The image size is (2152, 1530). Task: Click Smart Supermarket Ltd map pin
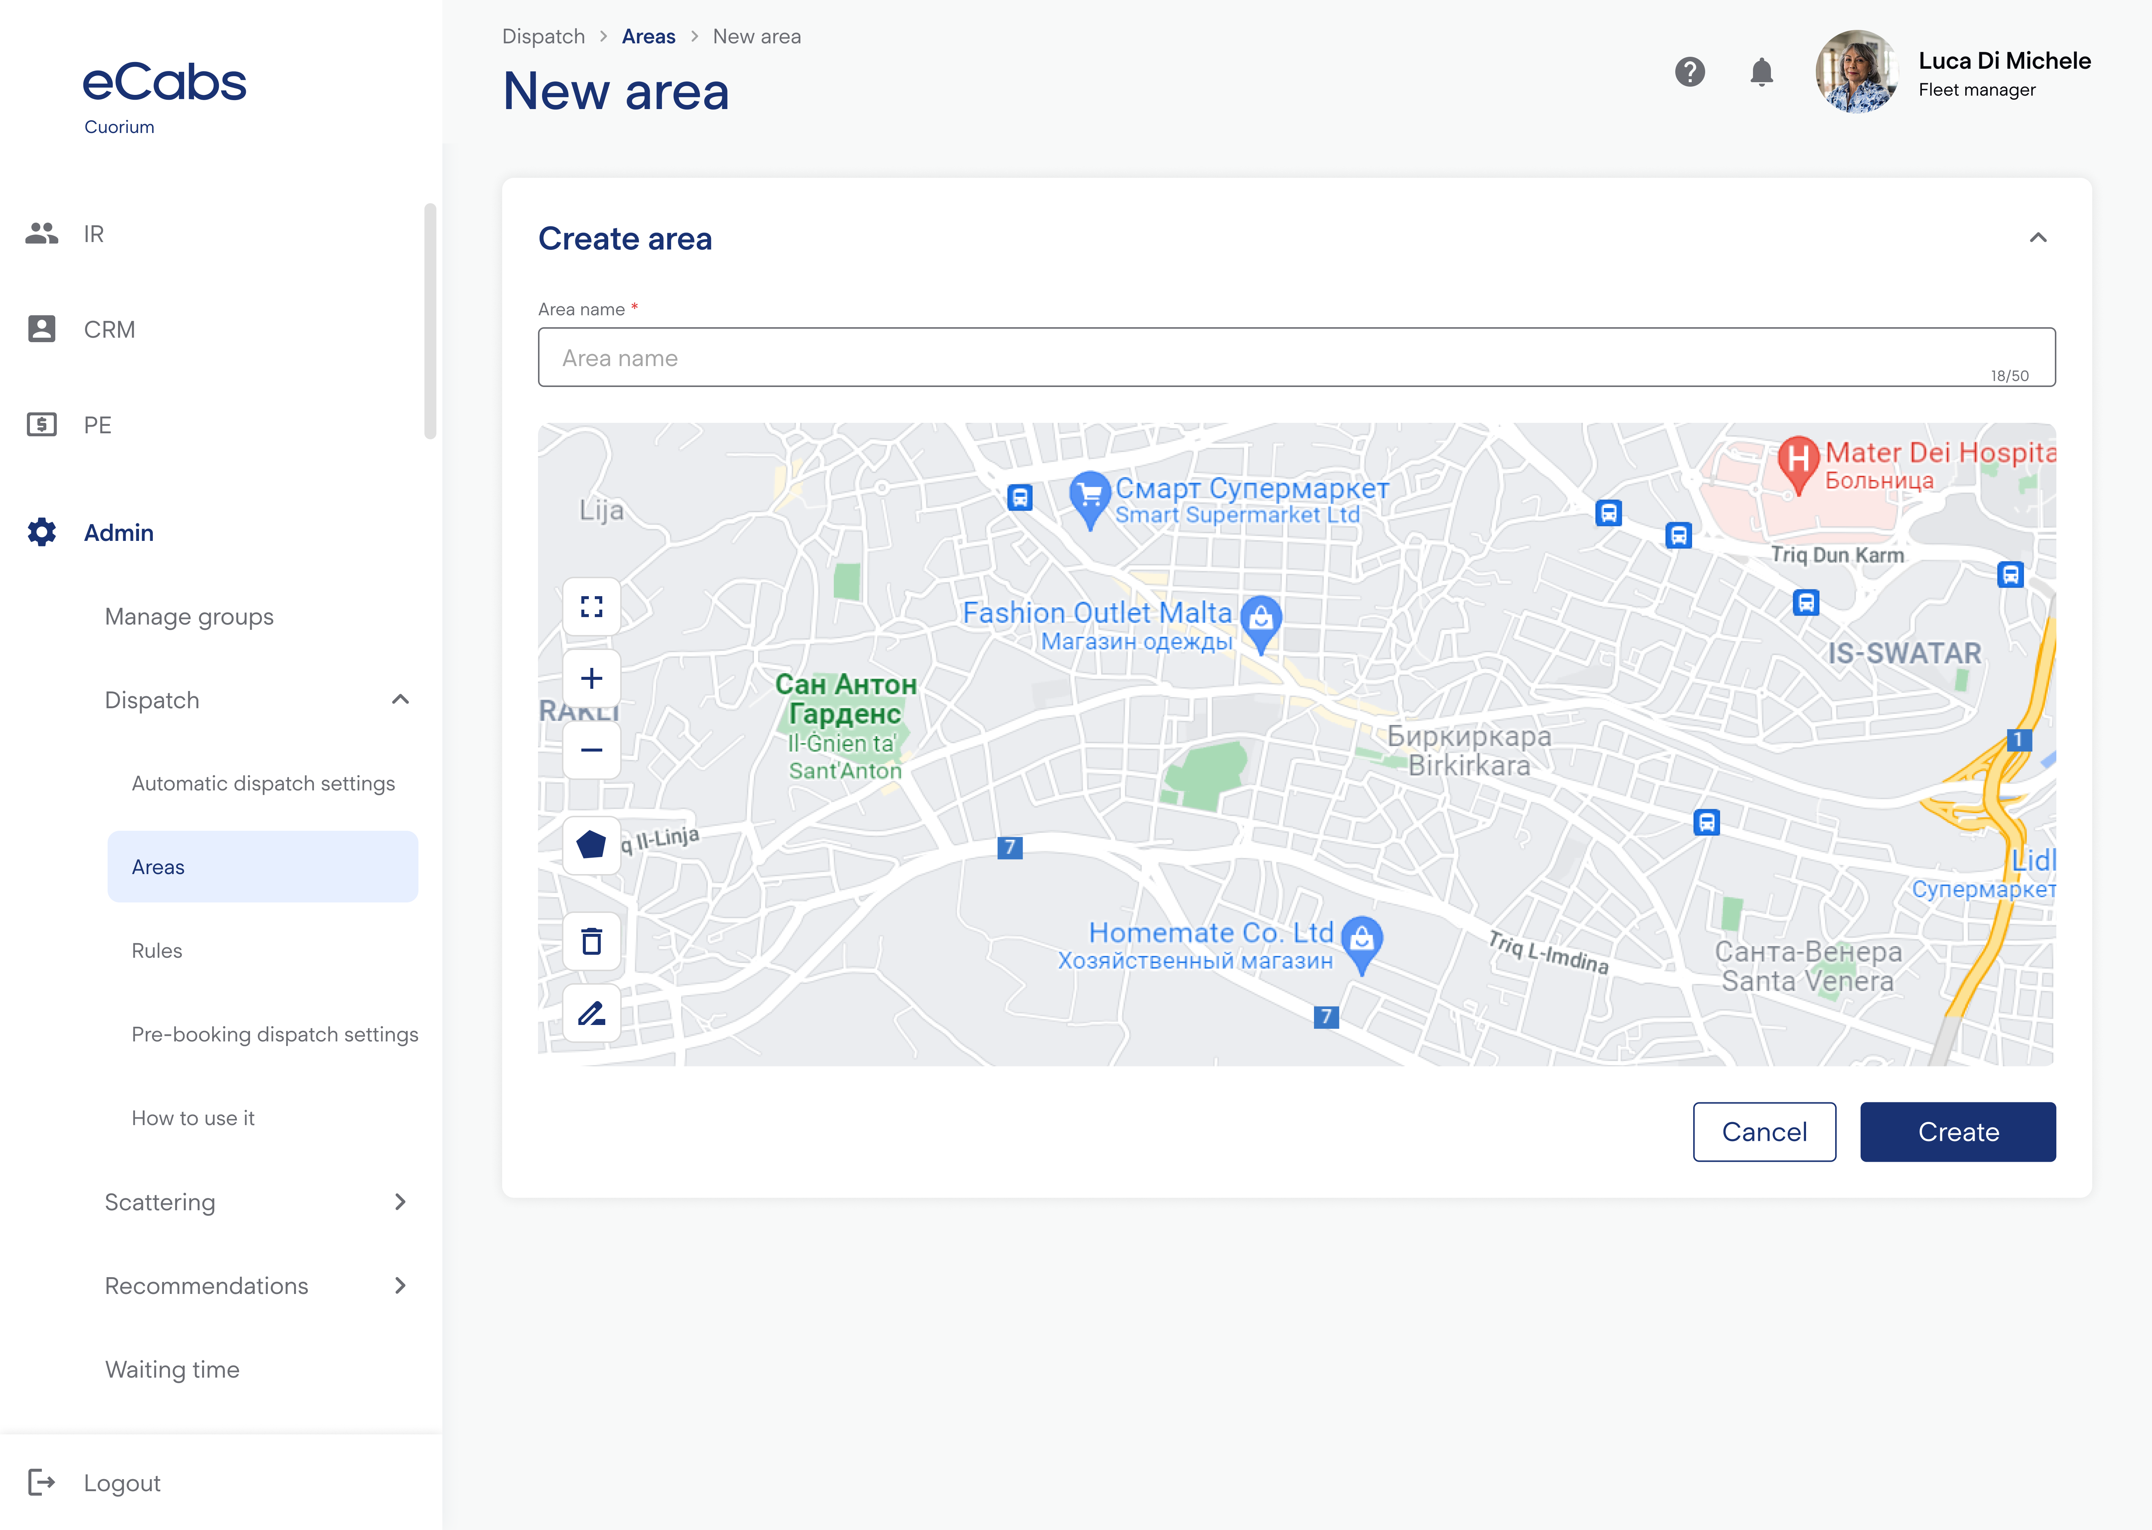pos(1090,500)
